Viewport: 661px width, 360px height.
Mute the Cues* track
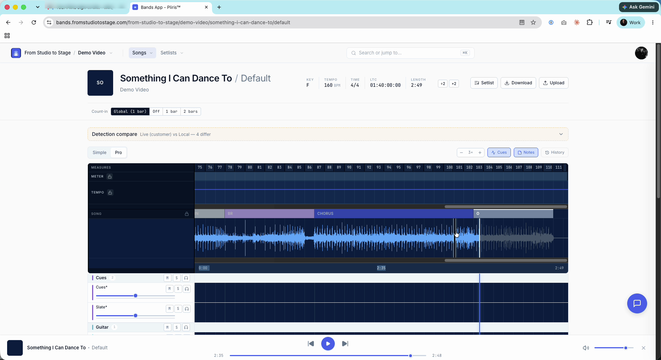point(169,289)
